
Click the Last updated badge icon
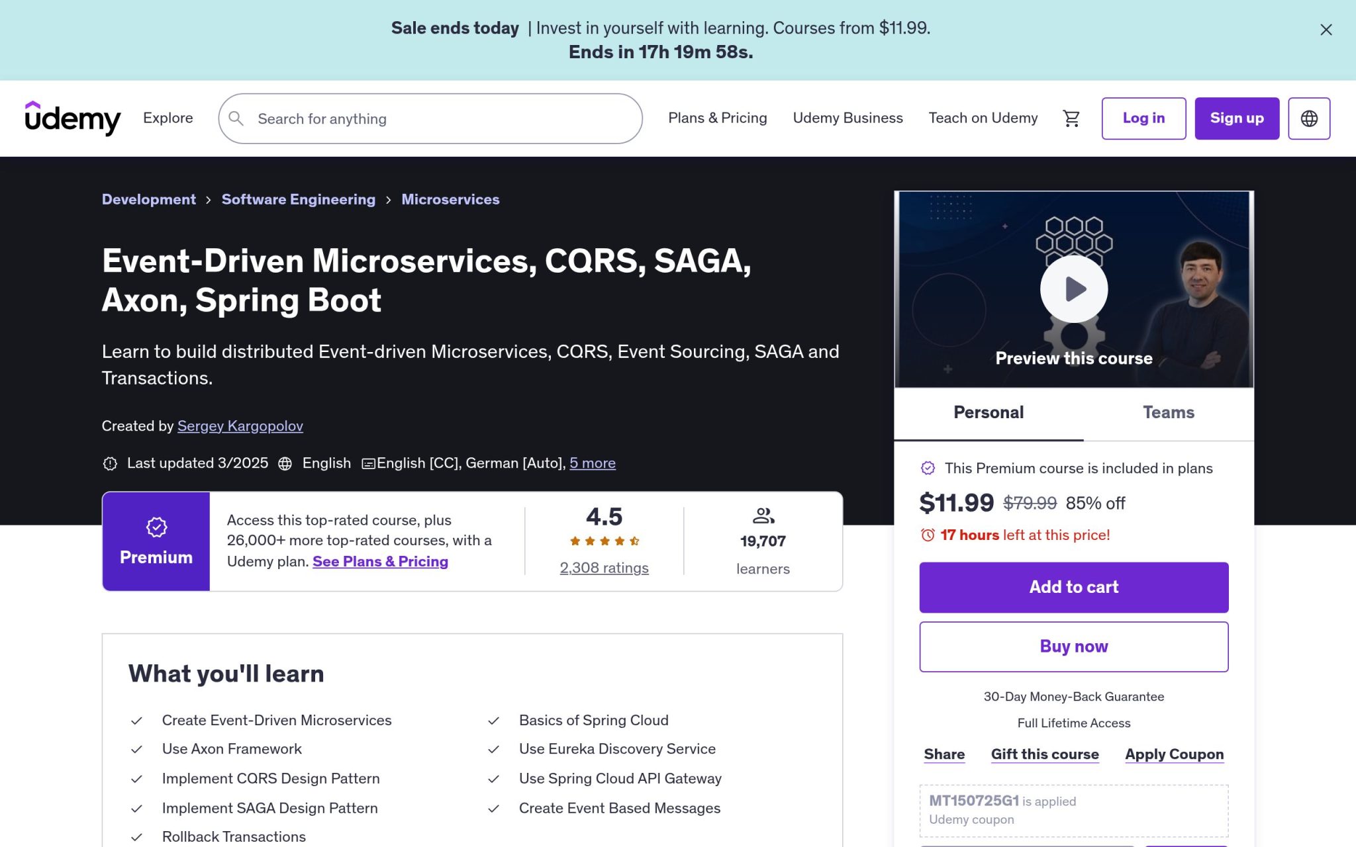pos(110,463)
